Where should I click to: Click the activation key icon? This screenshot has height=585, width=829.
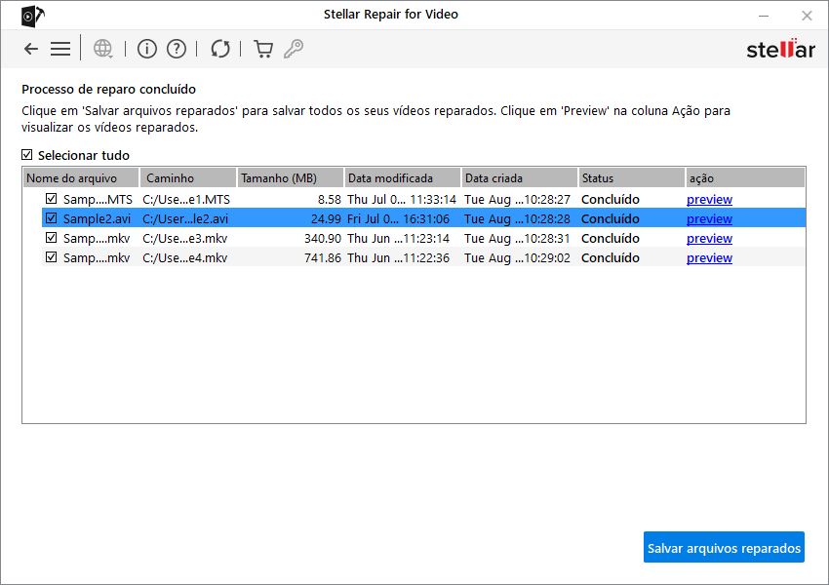[293, 49]
